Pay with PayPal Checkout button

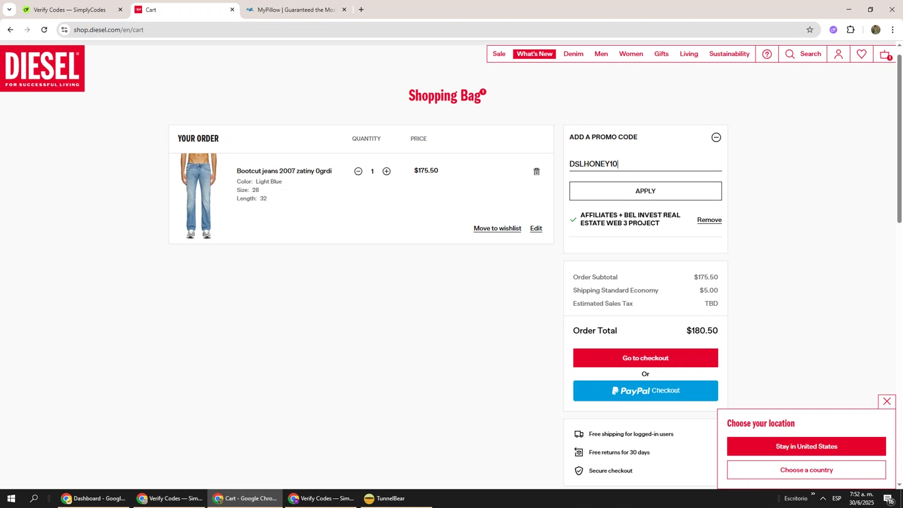pyautogui.click(x=645, y=391)
